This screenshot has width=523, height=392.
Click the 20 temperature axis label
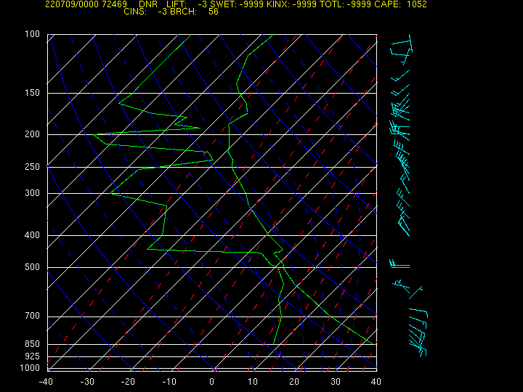294,382
